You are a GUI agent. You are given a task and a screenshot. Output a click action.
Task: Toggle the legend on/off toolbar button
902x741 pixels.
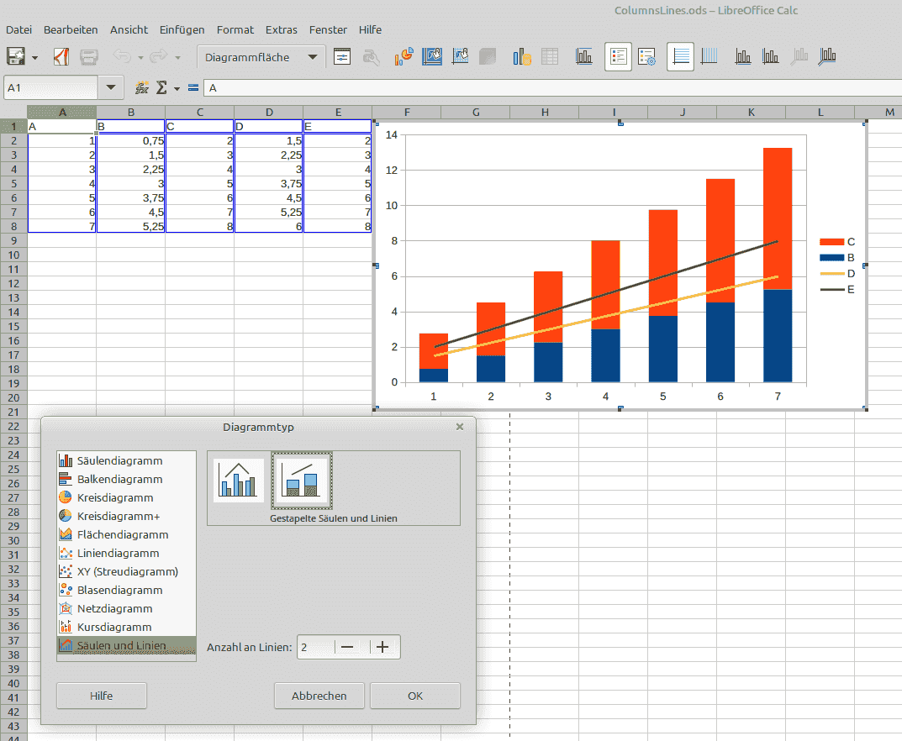click(x=618, y=57)
